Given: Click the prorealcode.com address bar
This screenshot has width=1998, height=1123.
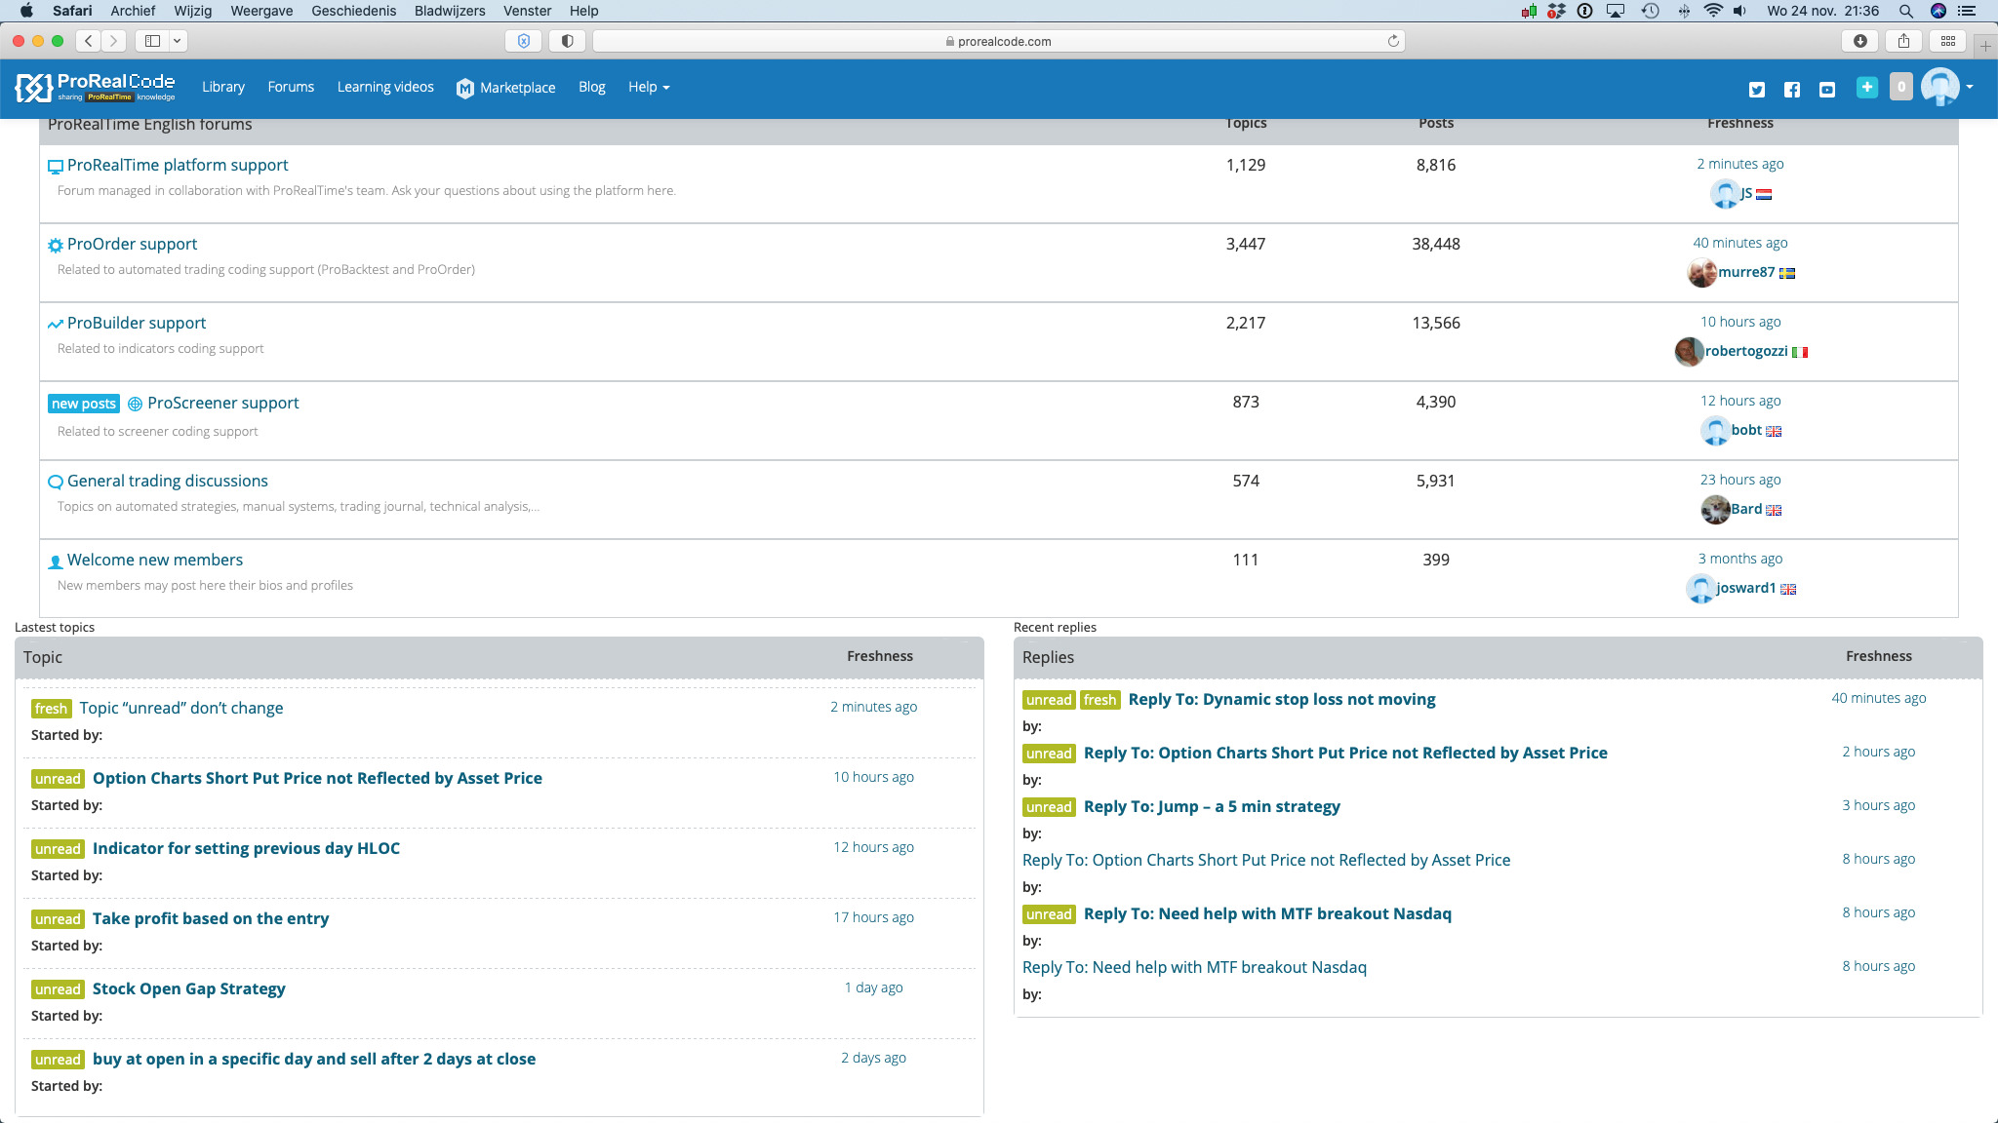Looking at the screenshot, I should [998, 41].
